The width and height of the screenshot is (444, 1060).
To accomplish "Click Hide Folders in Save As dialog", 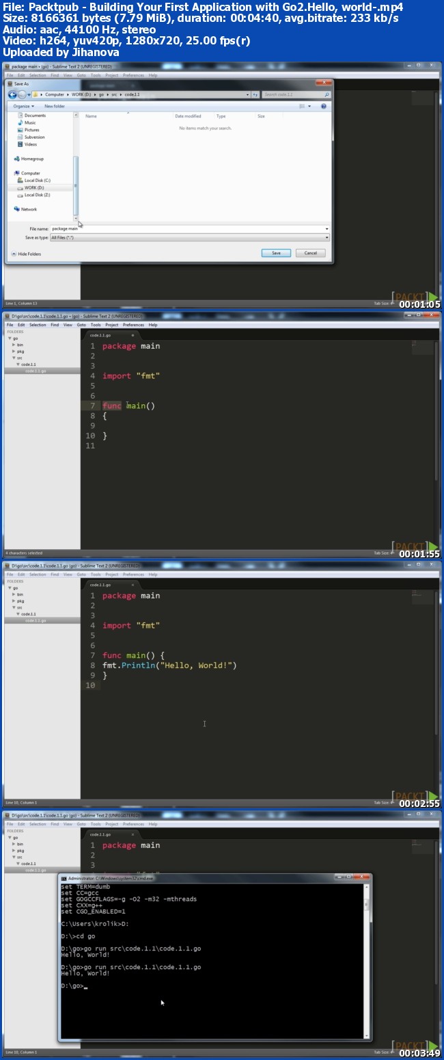I will [x=26, y=254].
